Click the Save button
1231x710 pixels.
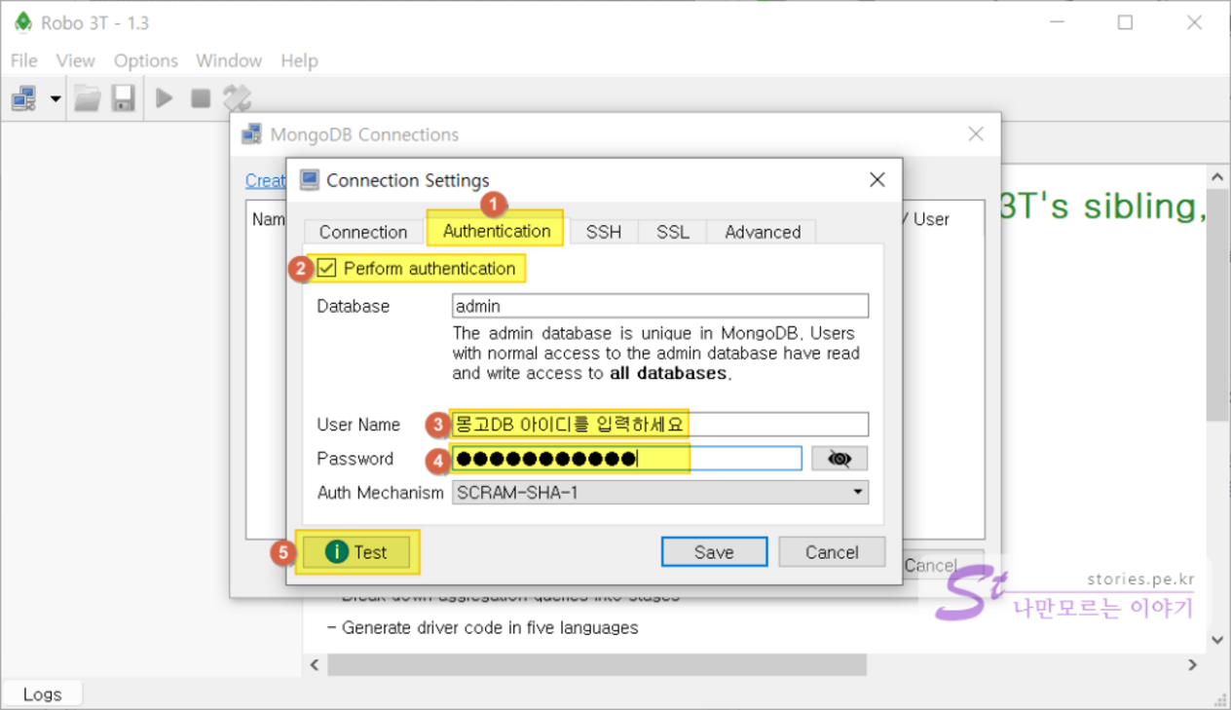click(x=713, y=552)
